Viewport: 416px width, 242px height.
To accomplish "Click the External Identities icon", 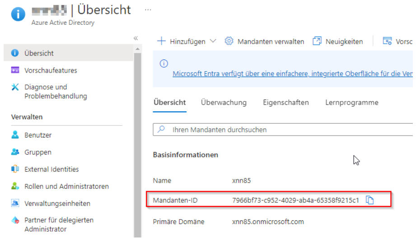I will click(15, 169).
